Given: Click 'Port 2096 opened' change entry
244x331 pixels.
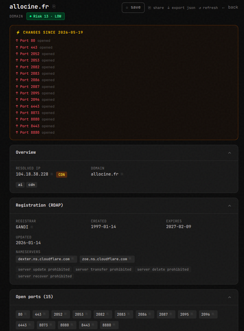Looking at the screenshot, I should coord(35,100).
